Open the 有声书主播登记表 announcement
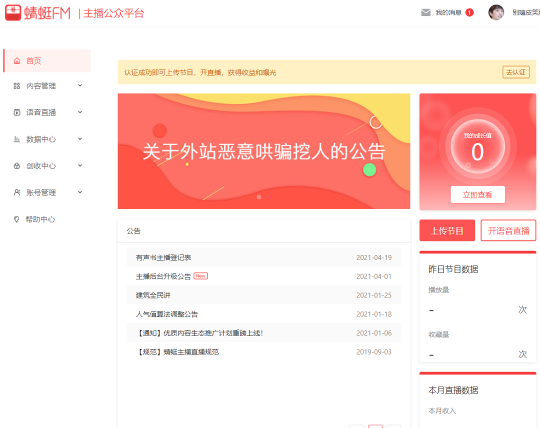The height and width of the screenshot is (428, 540). point(163,257)
